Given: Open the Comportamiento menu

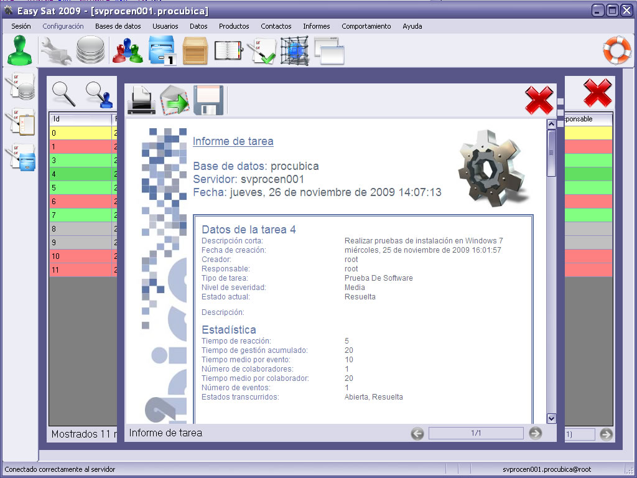Looking at the screenshot, I should [x=366, y=26].
